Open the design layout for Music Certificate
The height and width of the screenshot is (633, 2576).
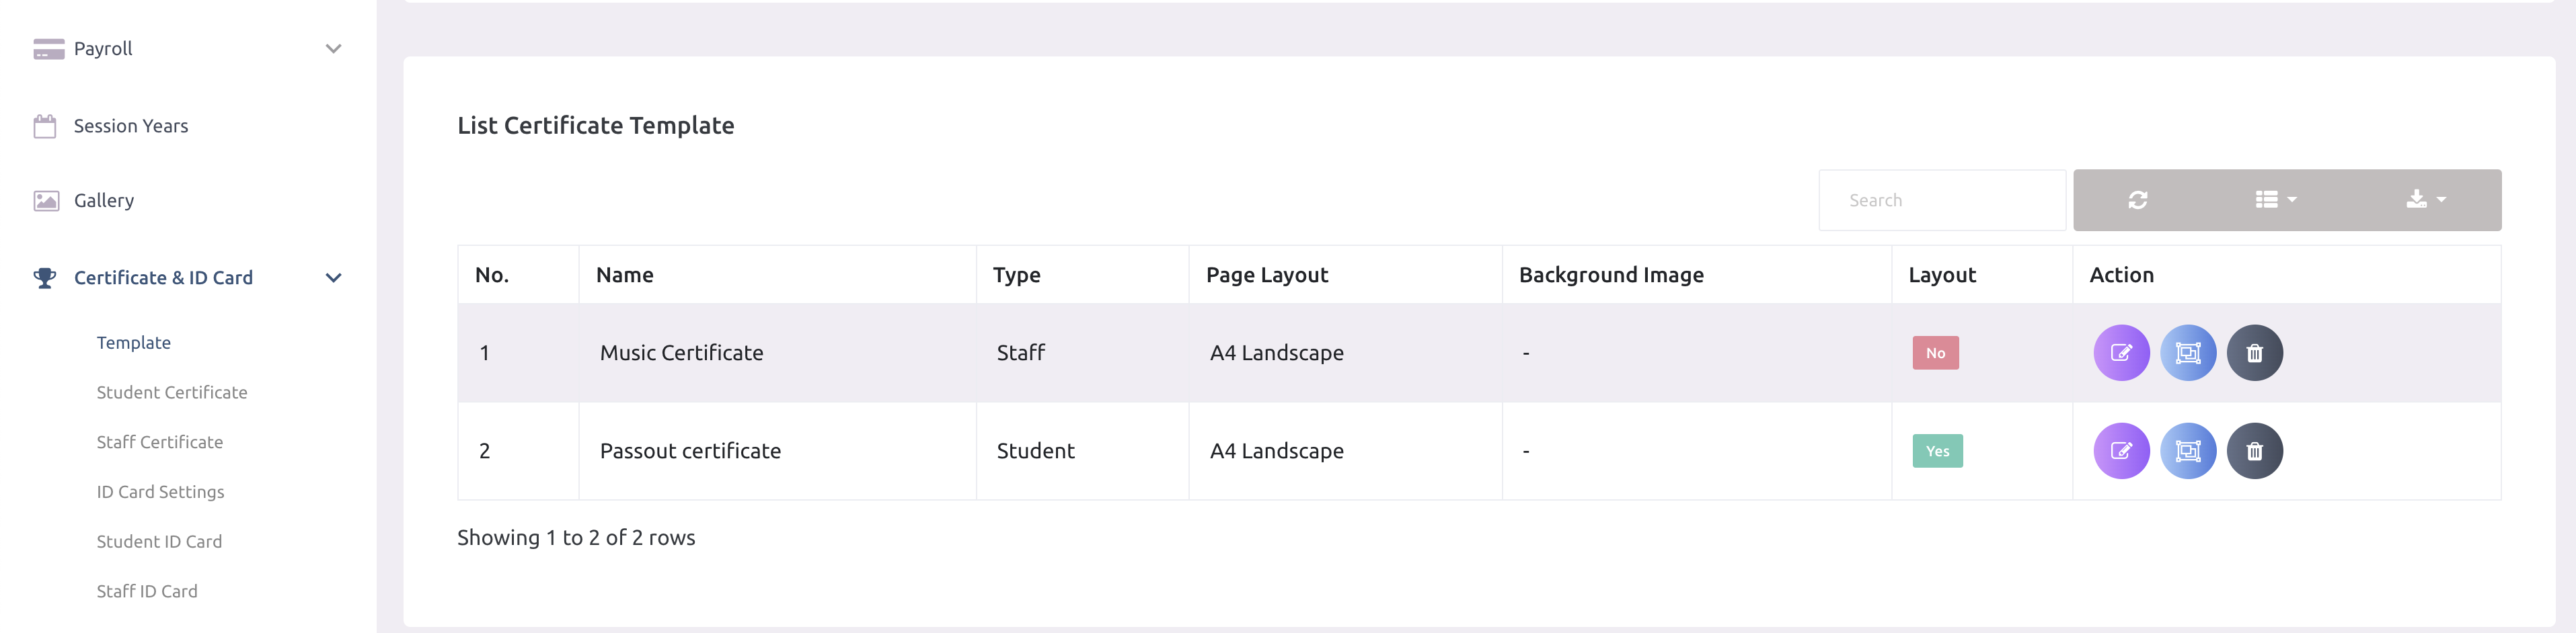coord(2189,351)
